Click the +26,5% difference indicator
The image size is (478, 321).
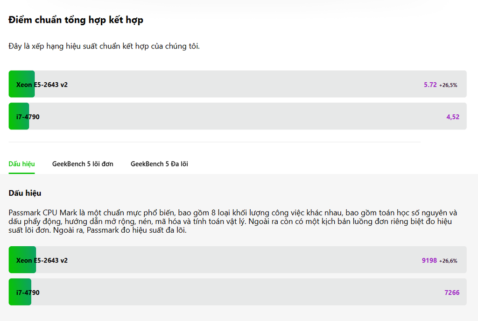coord(448,85)
